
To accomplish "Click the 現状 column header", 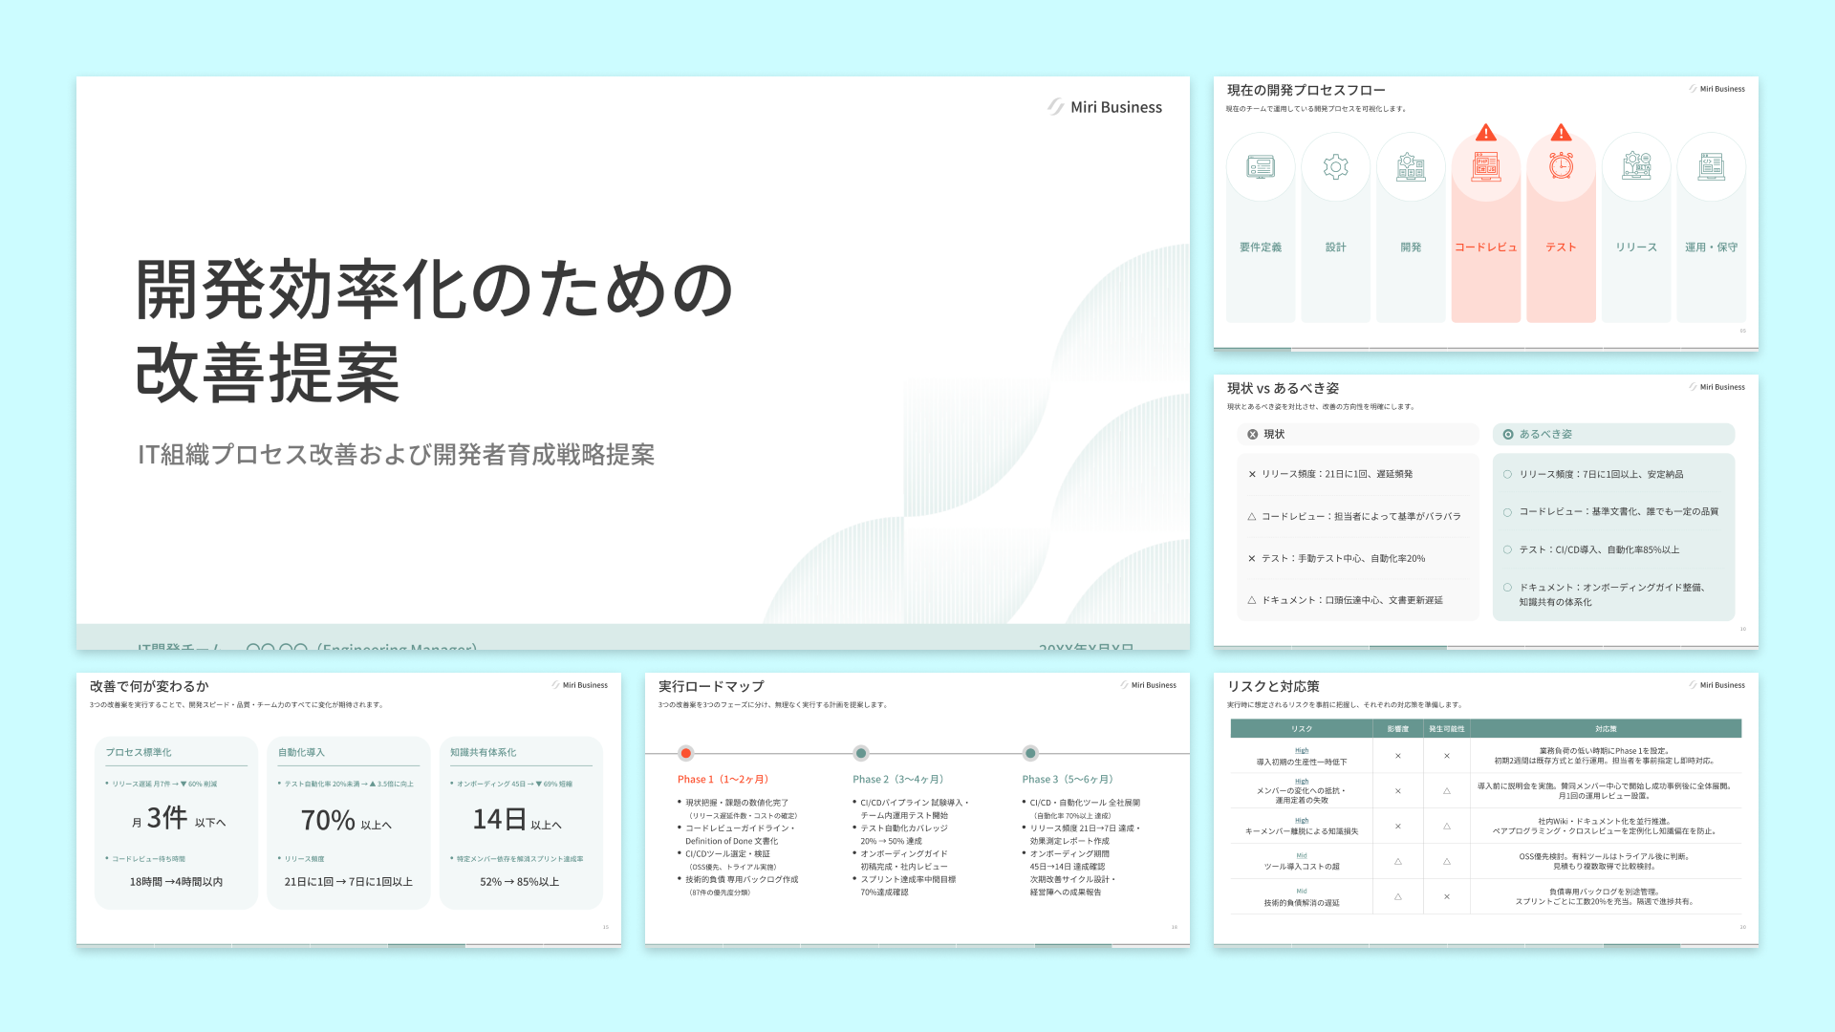I will [1358, 434].
